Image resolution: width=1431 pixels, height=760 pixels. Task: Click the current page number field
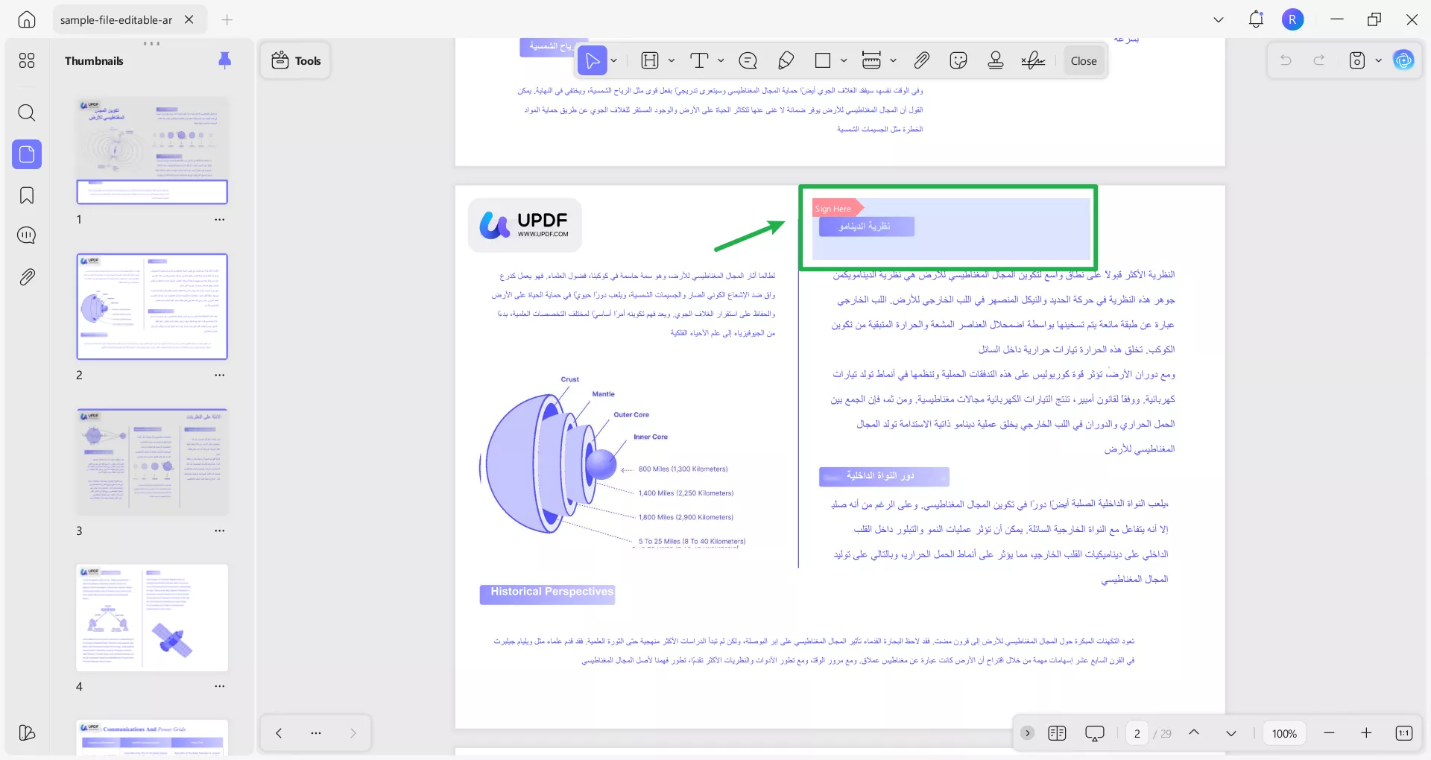pyautogui.click(x=1137, y=733)
